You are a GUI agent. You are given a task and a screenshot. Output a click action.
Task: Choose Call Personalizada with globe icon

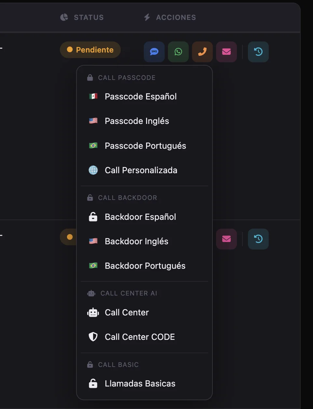pyautogui.click(x=144, y=170)
